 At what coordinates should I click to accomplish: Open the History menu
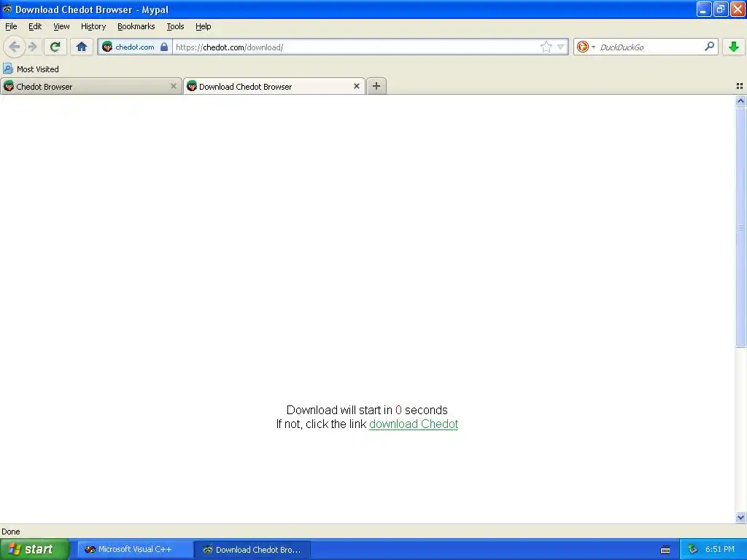(93, 26)
